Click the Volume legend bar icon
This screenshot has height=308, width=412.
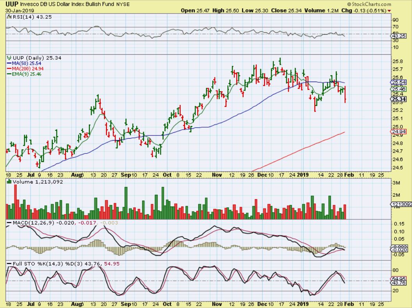9,182
